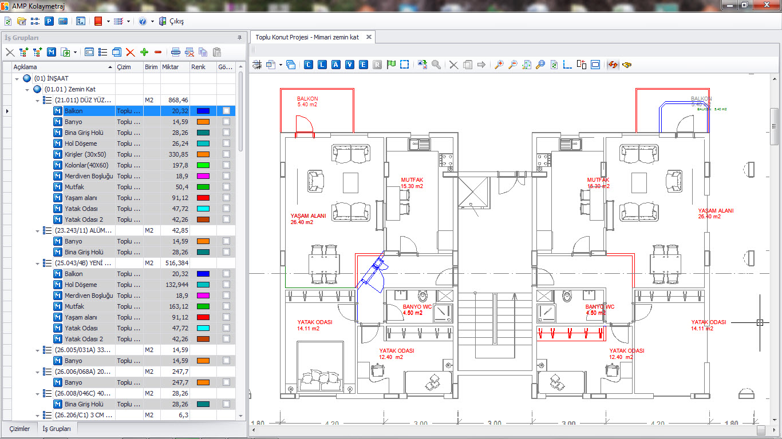Select the C measurement tool in drawing toolbar

[308, 65]
